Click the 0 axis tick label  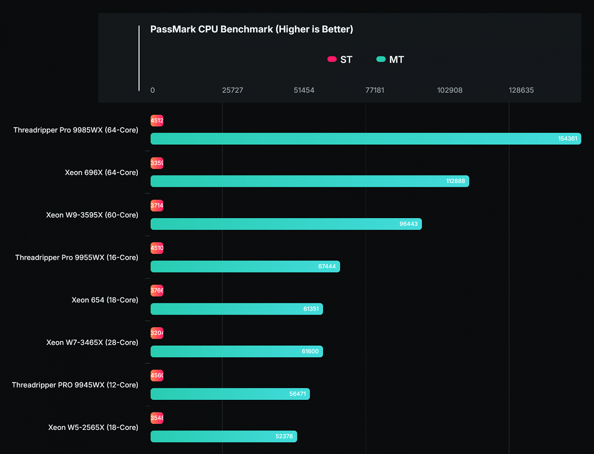click(x=153, y=90)
